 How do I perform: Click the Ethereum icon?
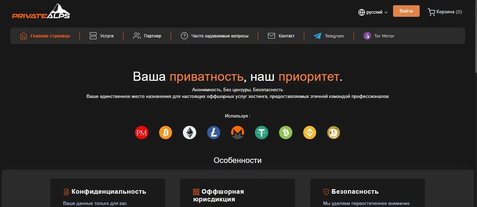click(190, 133)
